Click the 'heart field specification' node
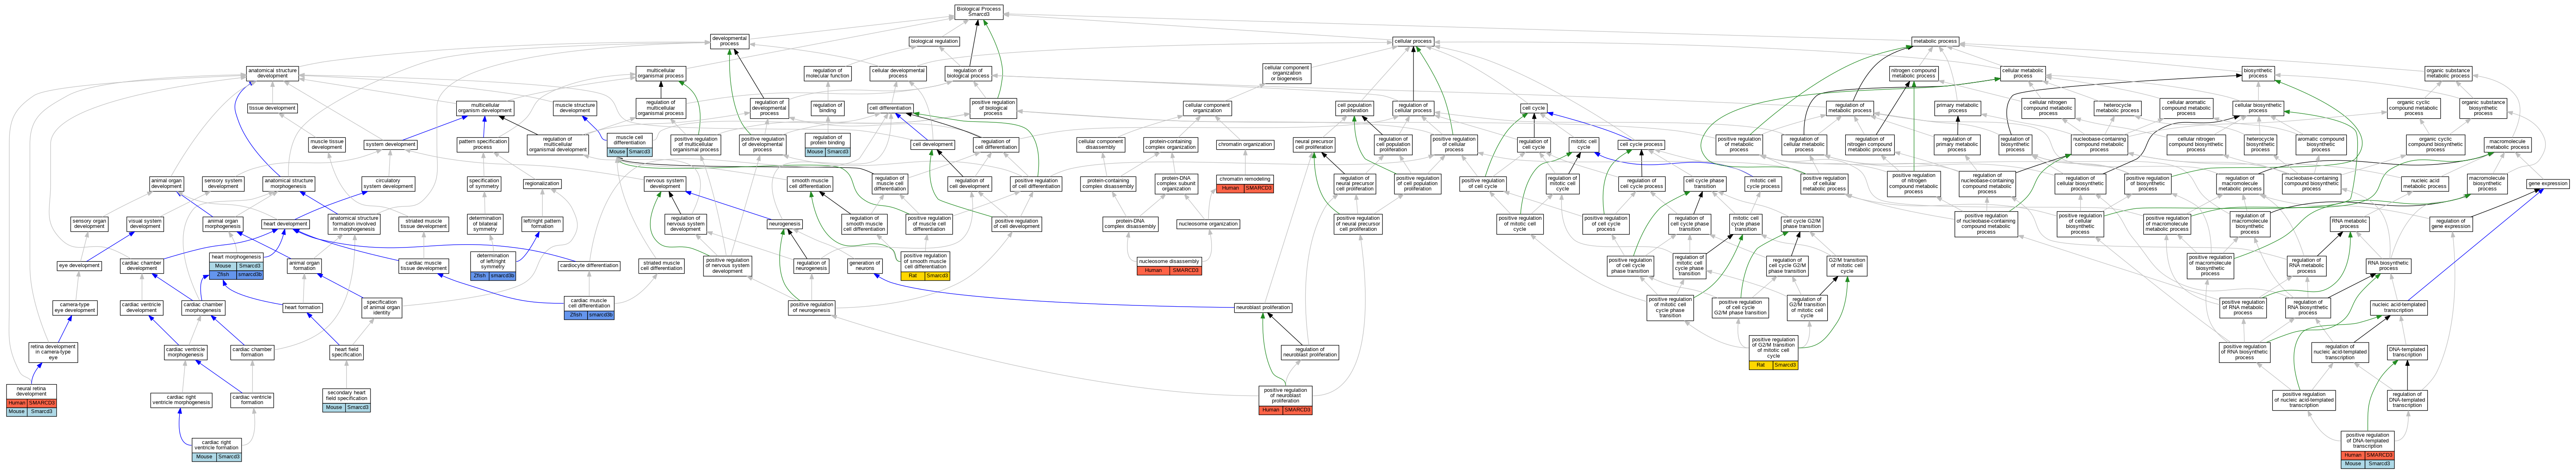Viewport: 2576px width, 473px height. tap(346, 351)
